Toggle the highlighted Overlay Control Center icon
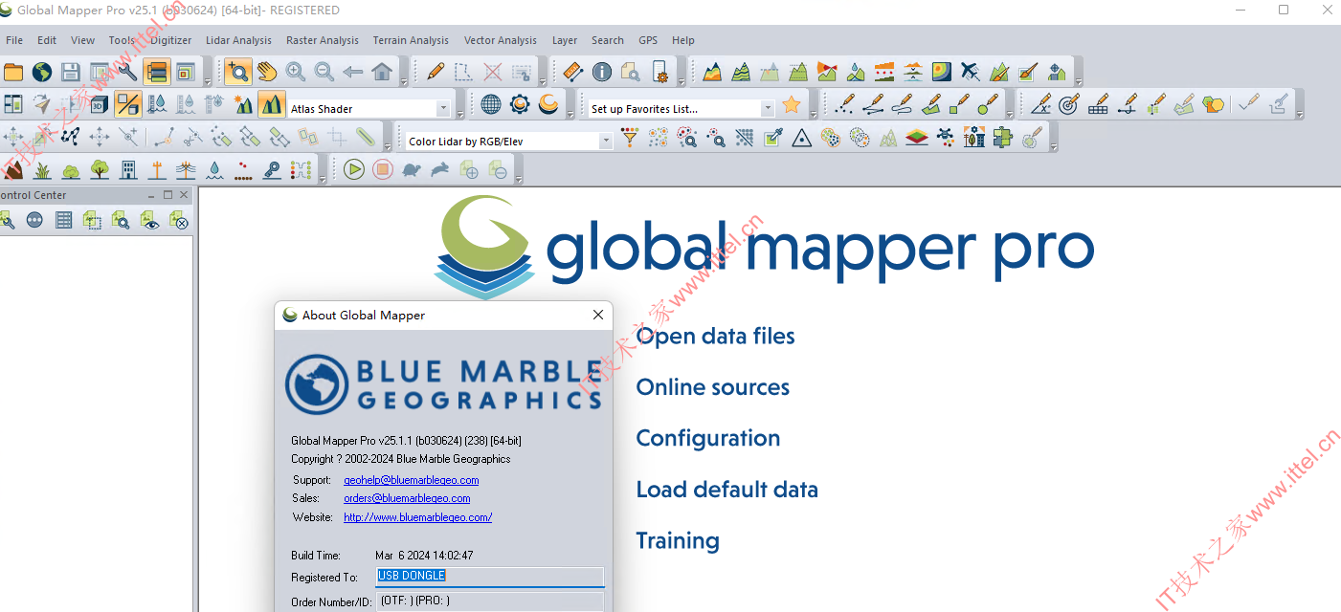This screenshot has width=1341, height=612. (x=157, y=72)
